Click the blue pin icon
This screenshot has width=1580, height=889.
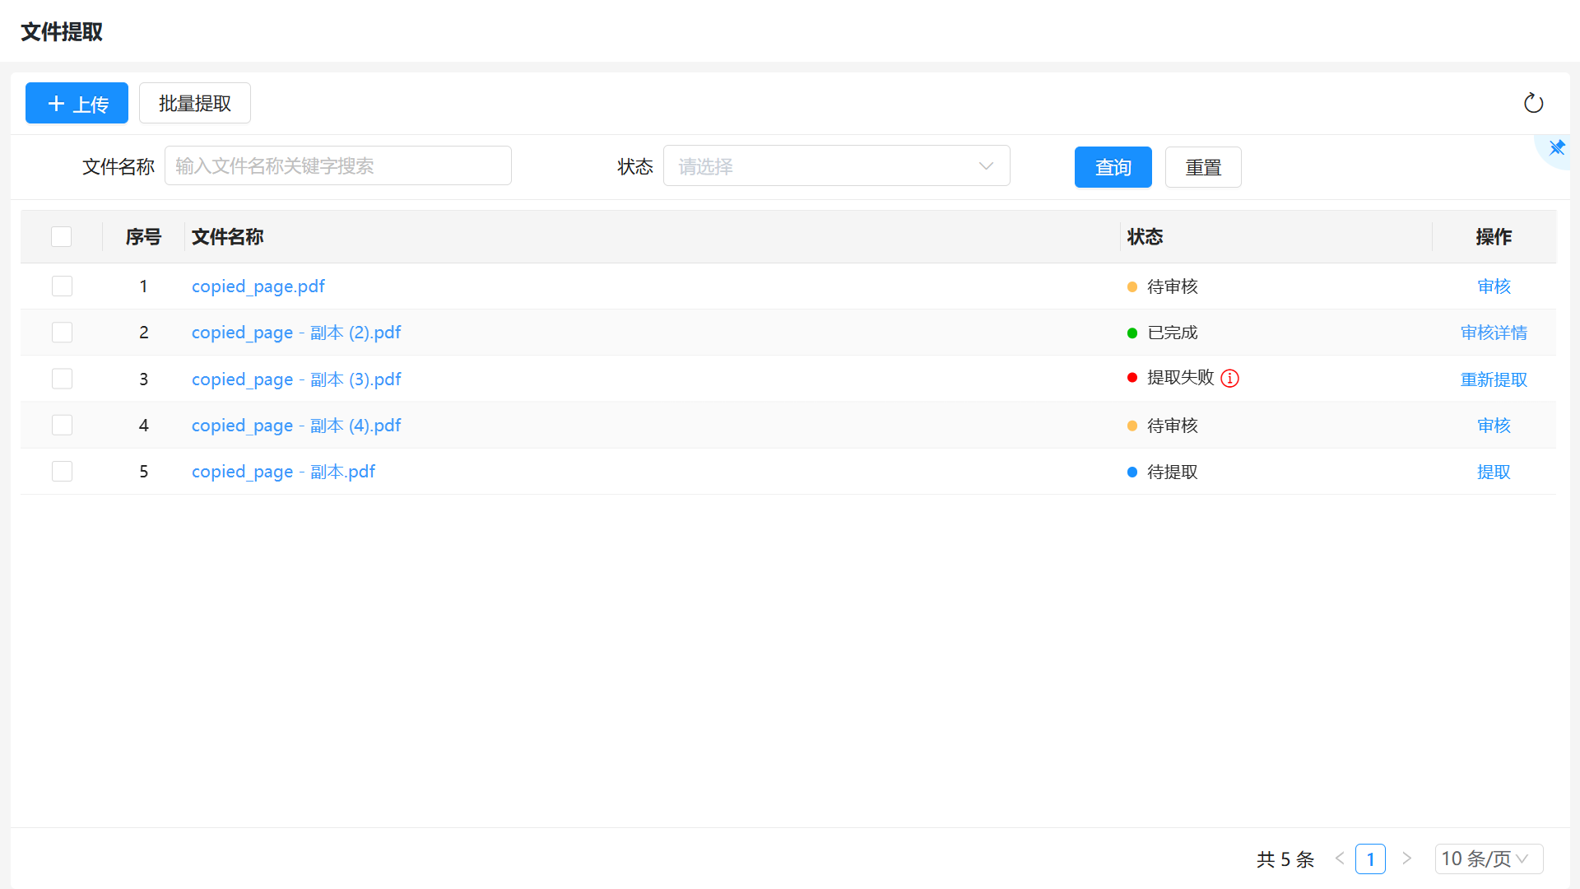(1556, 148)
